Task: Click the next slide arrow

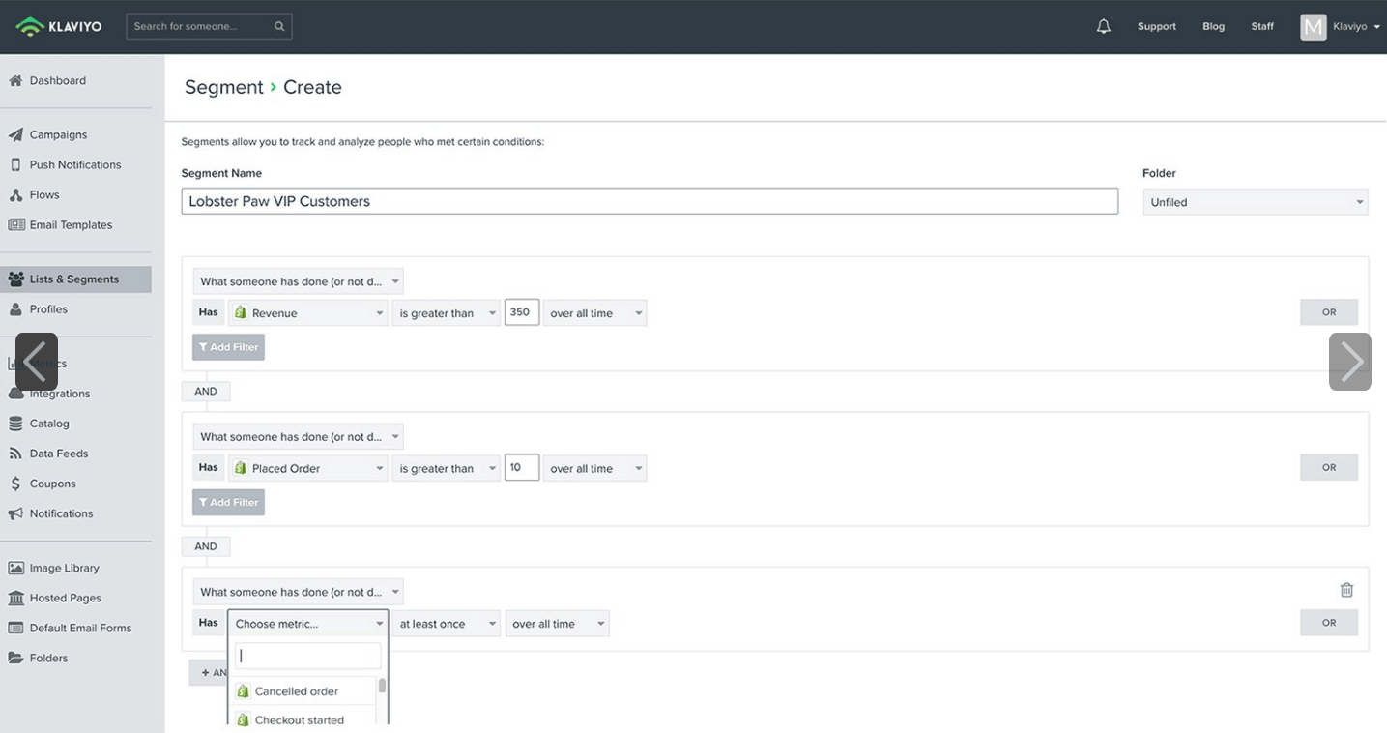Action: [x=1349, y=362]
